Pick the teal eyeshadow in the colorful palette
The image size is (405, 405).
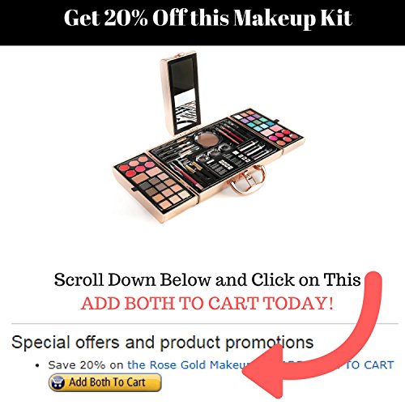260,123
